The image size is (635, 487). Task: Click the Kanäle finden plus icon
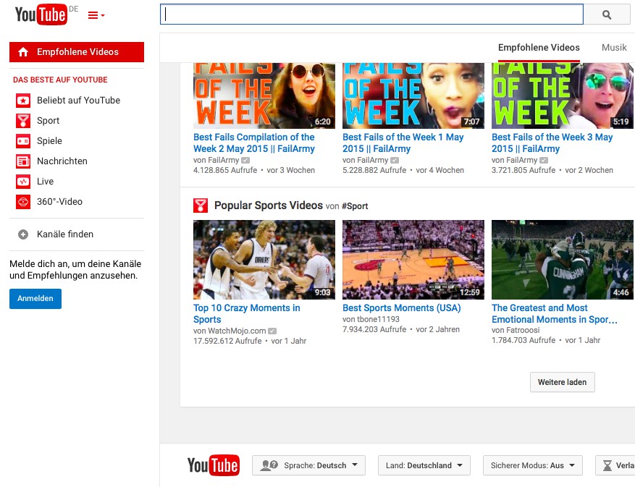tap(23, 234)
